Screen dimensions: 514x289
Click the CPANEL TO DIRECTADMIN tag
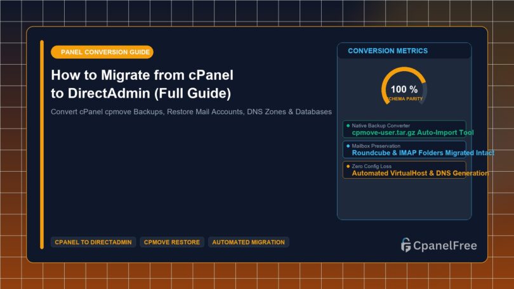93,242
